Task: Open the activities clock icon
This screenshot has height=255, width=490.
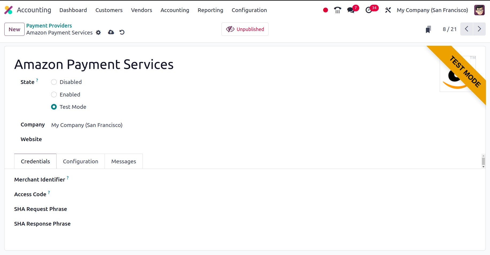Action: (x=369, y=10)
